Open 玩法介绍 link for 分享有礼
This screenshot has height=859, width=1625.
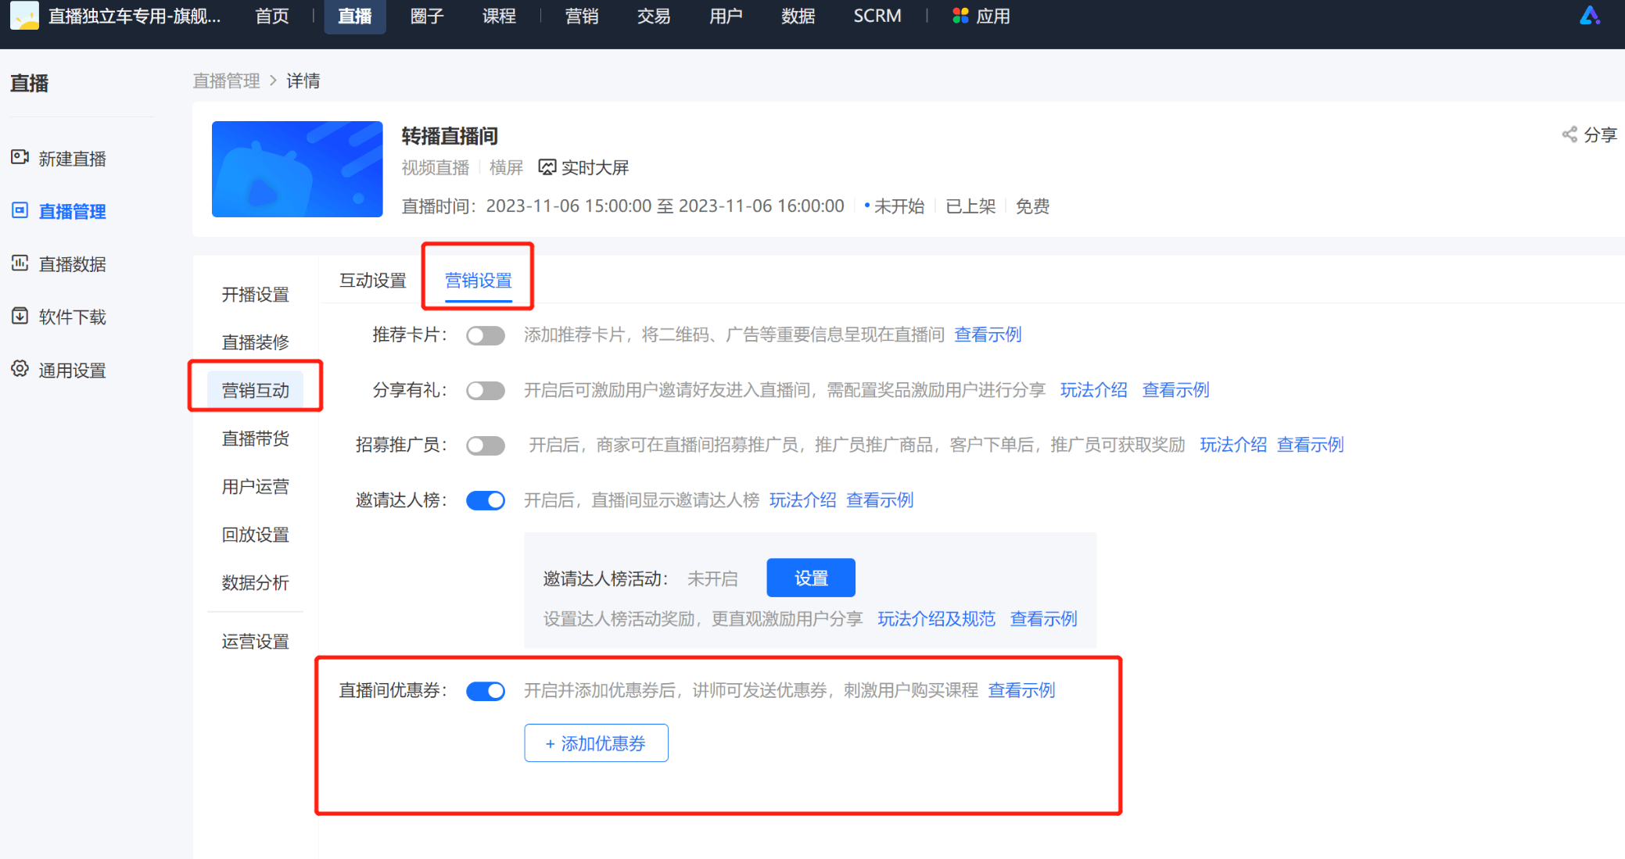coord(1094,390)
